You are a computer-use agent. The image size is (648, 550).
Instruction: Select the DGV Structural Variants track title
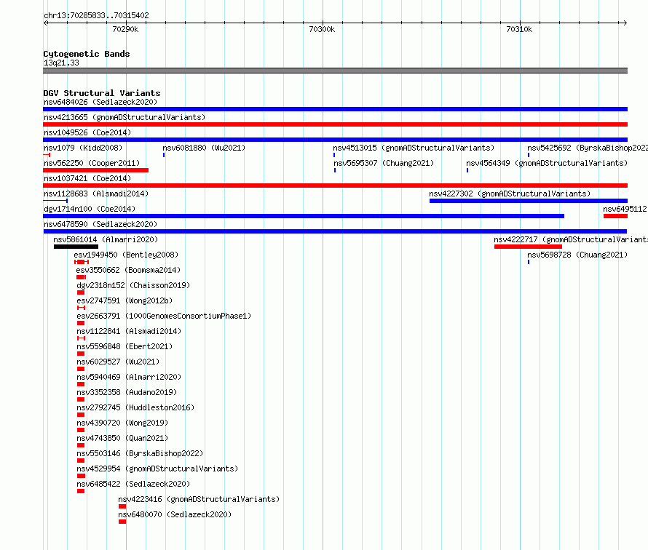point(102,93)
